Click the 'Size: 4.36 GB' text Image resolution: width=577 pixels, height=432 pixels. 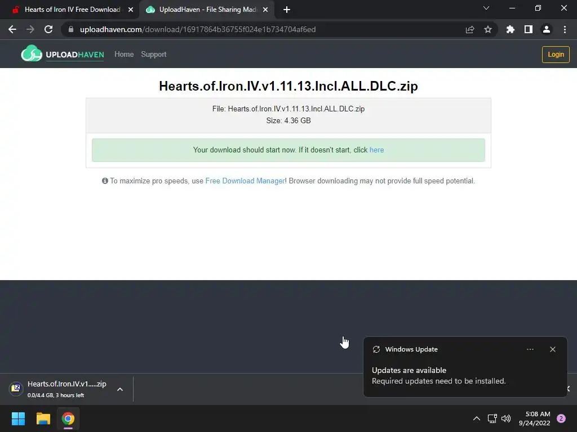(288, 120)
